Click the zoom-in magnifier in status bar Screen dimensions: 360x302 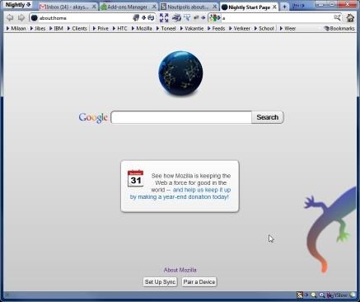pyautogui.click(x=321, y=295)
